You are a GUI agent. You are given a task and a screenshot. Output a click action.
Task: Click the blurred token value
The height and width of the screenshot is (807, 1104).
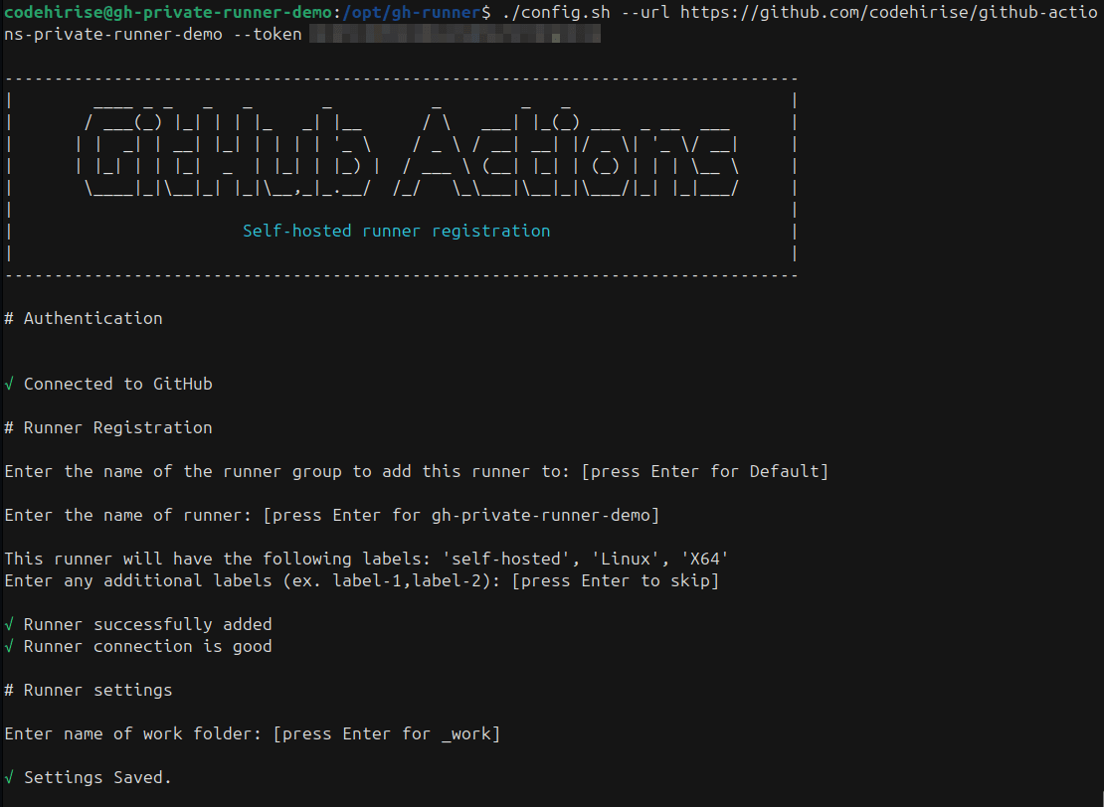point(455,34)
